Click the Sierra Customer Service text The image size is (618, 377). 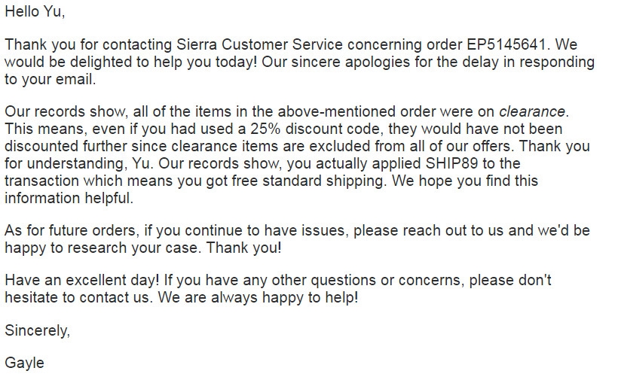tap(259, 44)
